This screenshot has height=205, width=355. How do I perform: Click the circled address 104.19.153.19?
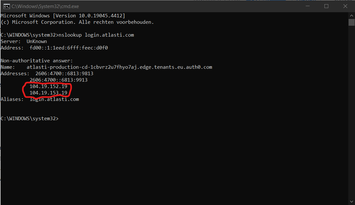point(49,93)
